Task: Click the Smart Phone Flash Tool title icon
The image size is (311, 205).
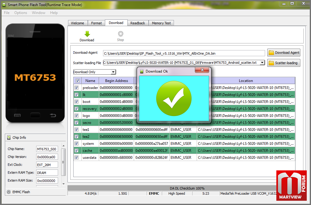Action: click(4, 5)
